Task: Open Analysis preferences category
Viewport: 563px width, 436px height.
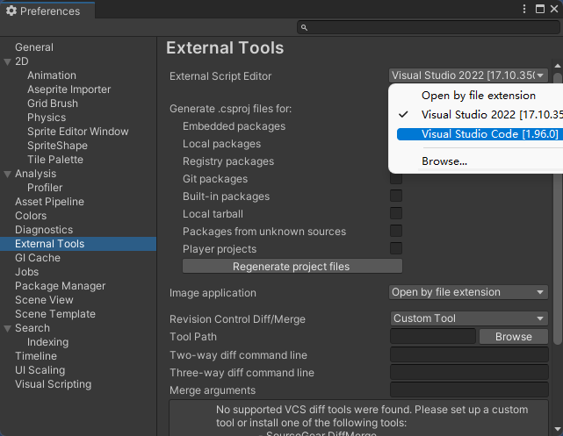Action: pos(35,174)
